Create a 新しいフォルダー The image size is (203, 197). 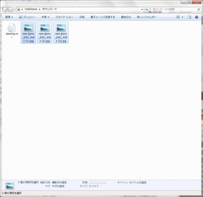pyautogui.click(x=147, y=17)
